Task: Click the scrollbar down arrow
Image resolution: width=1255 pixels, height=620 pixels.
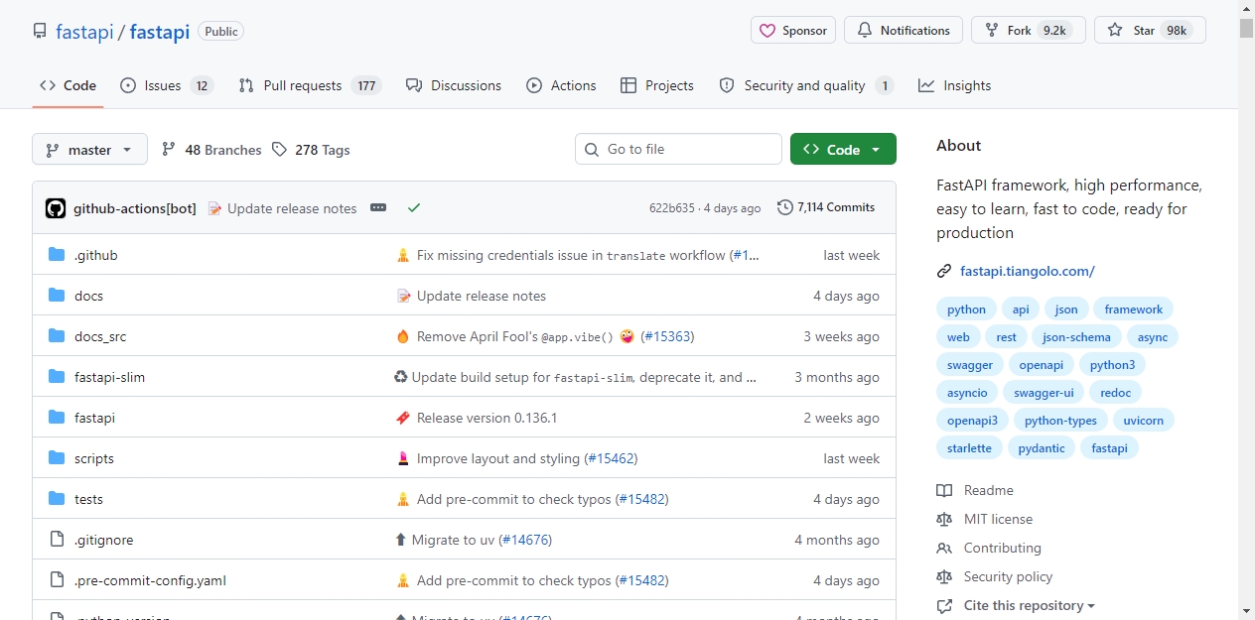Action: (1246, 611)
